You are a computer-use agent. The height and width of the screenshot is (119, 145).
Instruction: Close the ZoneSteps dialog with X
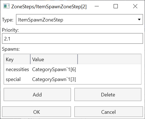[x=135, y=6]
